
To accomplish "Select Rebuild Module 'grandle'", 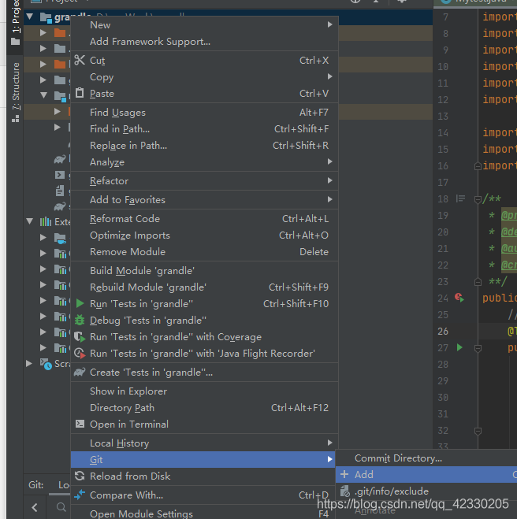I will (204, 287).
